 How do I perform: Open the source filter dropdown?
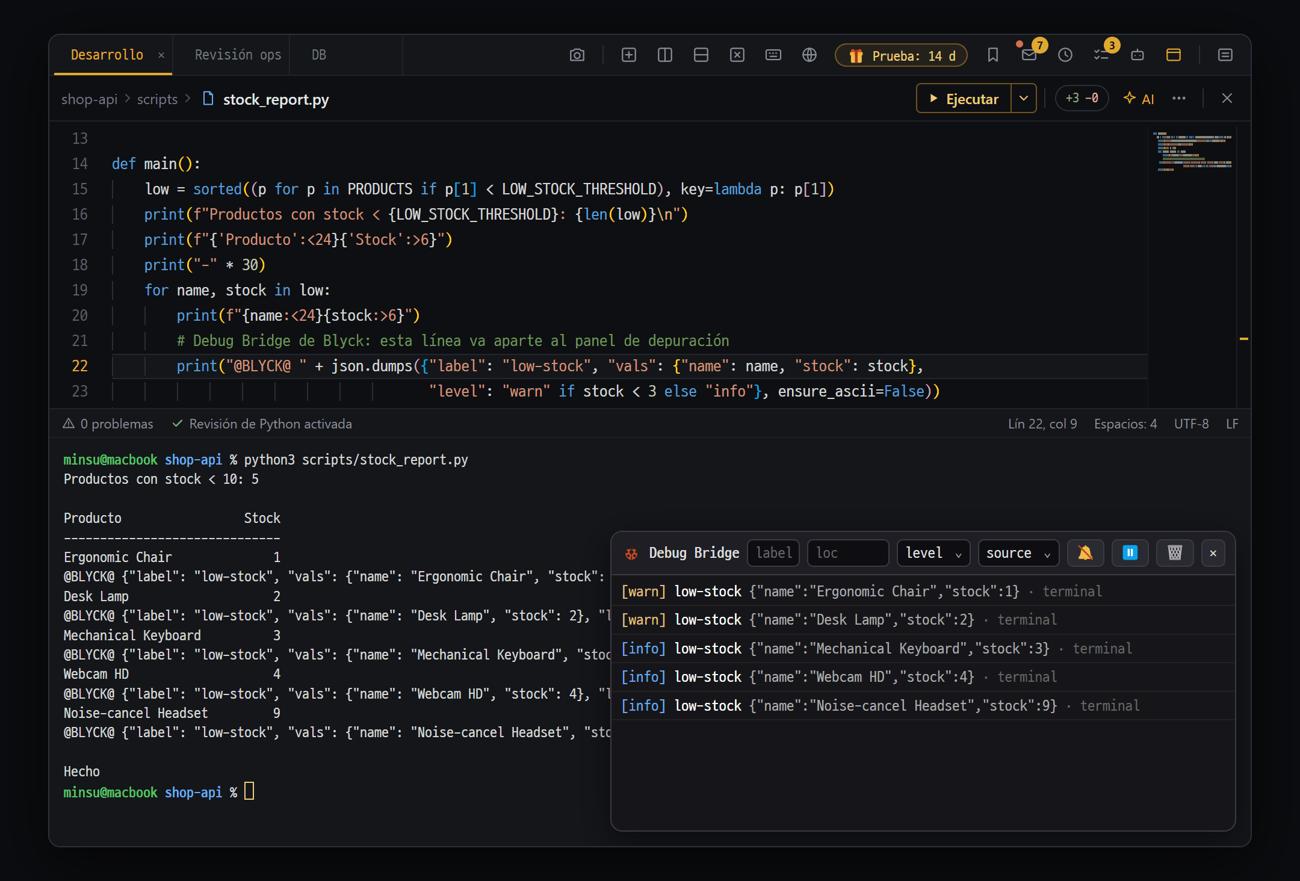[1018, 553]
